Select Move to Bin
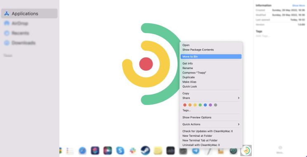 [x=211, y=57]
